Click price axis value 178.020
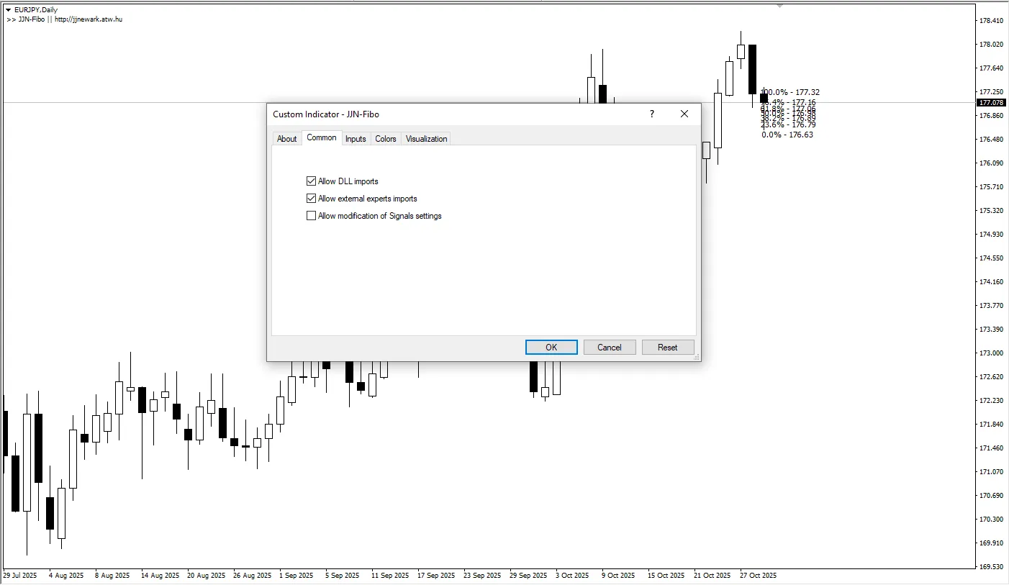Viewport: 1009px width, 585px height. [992, 45]
